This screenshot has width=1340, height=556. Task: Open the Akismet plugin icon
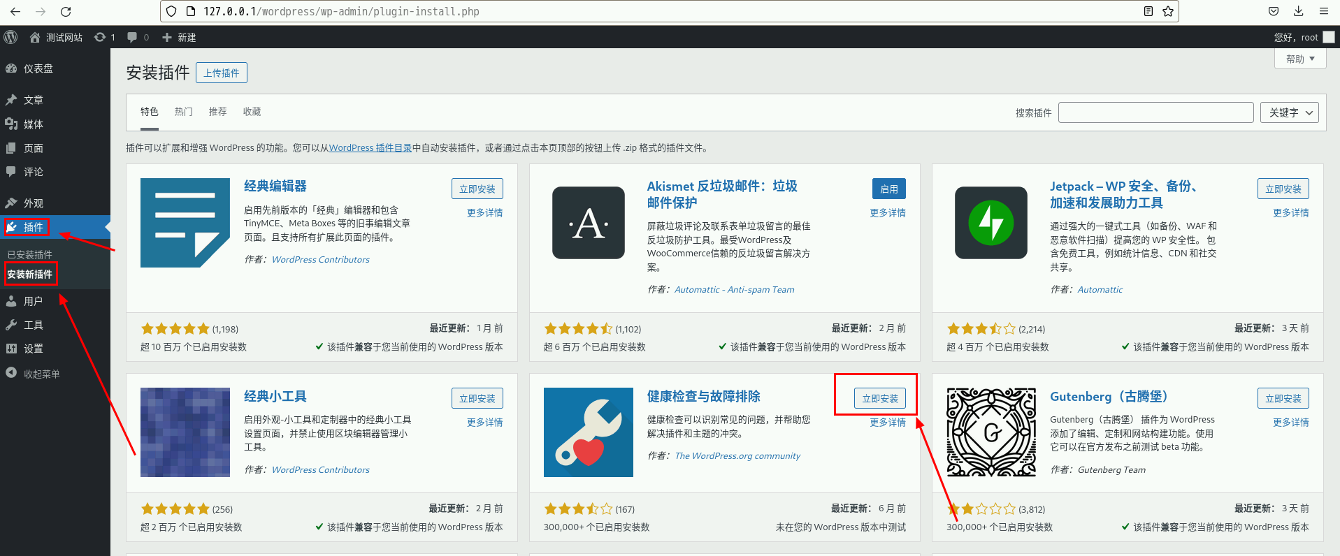click(x=589, y=223)
